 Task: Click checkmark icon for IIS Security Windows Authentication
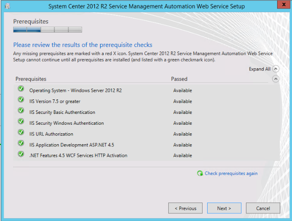click(x=21, y=121)
